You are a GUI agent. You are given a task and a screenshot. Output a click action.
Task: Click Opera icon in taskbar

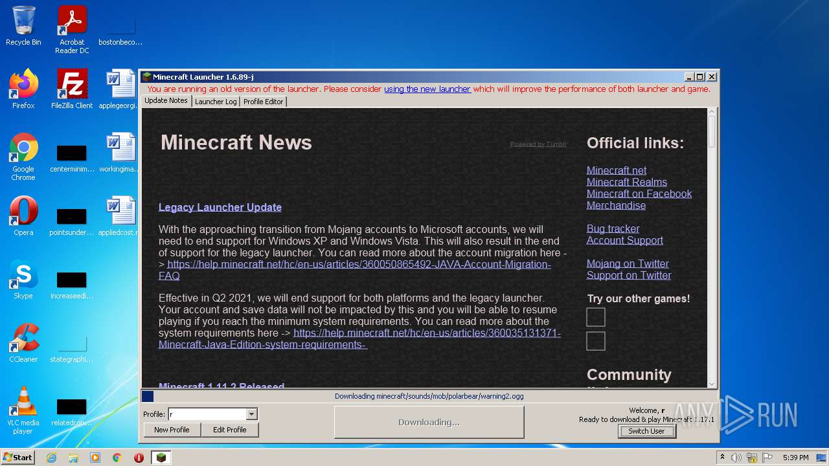139,458
